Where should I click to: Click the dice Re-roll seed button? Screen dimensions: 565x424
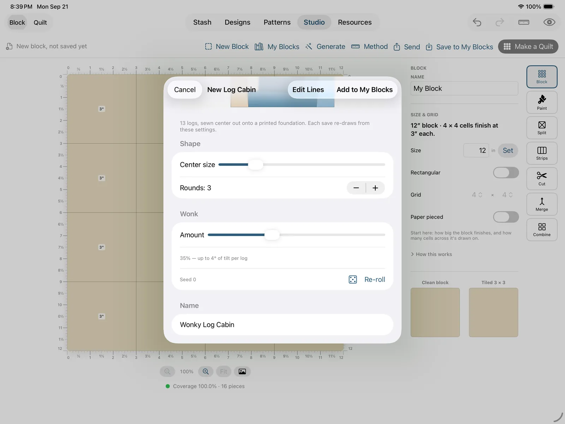point(367,279)
